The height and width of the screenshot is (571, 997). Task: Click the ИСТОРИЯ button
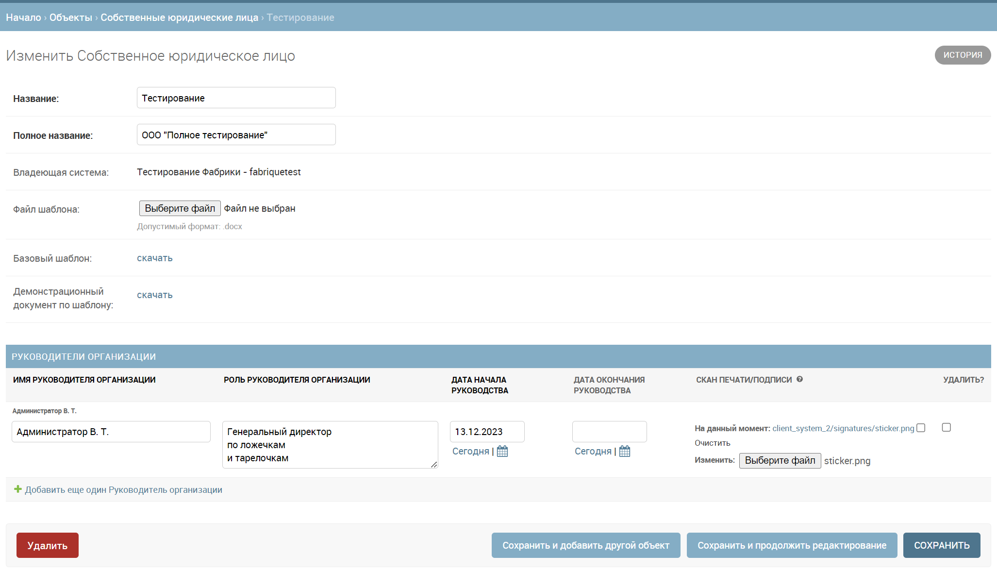pyautogui.click(x=962, y=55)
